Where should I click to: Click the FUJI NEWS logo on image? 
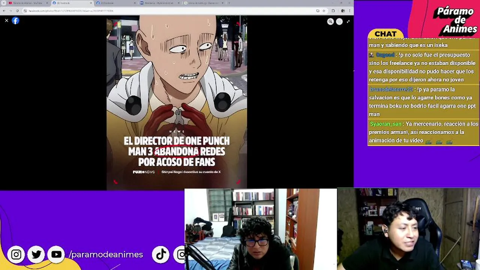pos(144,172)
